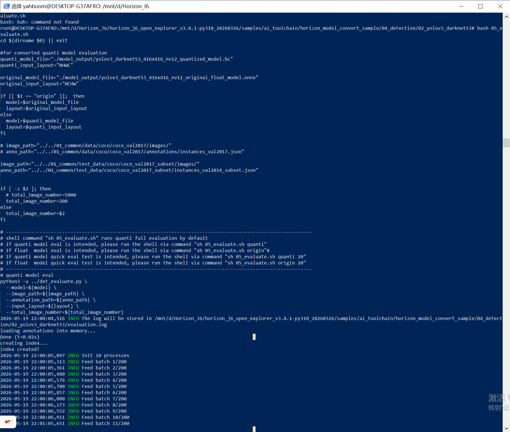Click the 'if [[ $1 =~ "origin" ]]; then' line
The image size is (510, 432).
pyautogui.click(x=42, y=96)
